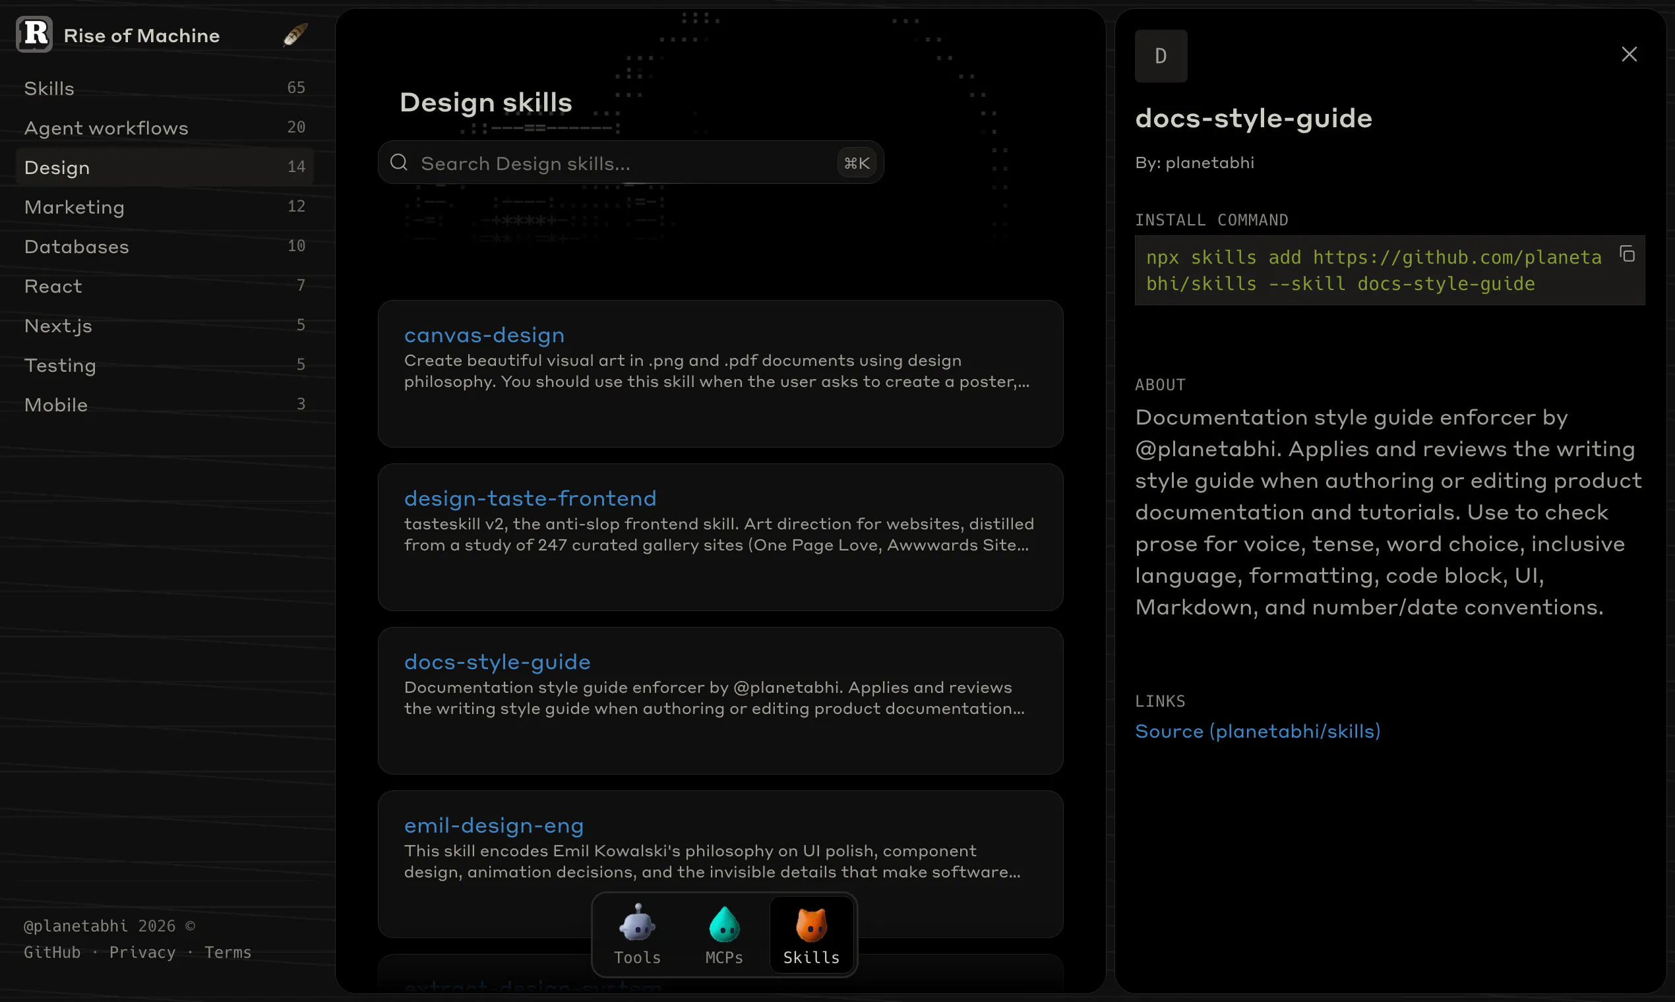
Task: Open the Agent workflows category
Action: tap(164, 128)
